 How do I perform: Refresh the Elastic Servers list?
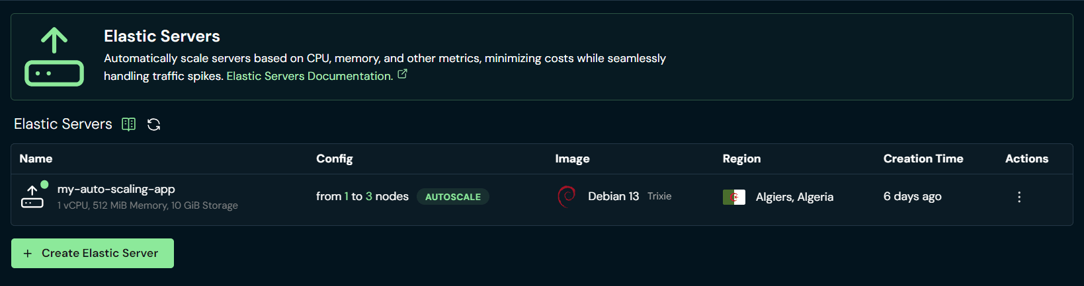pos(154,124)
